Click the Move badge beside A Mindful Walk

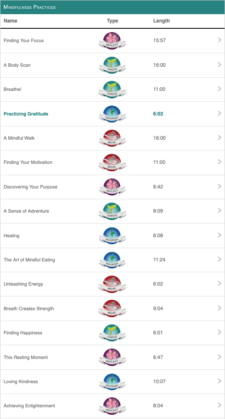[x=112, y=138]
